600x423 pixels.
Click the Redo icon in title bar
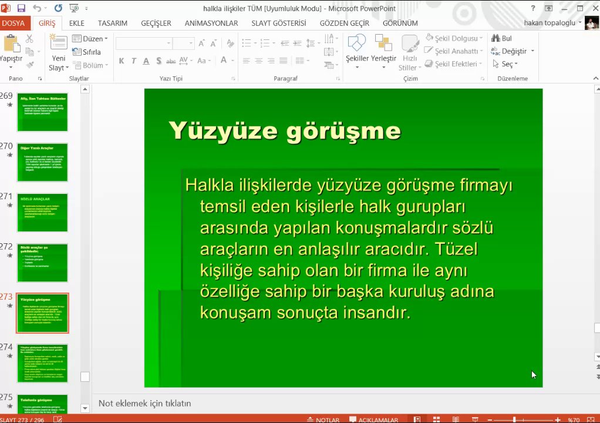58,8
